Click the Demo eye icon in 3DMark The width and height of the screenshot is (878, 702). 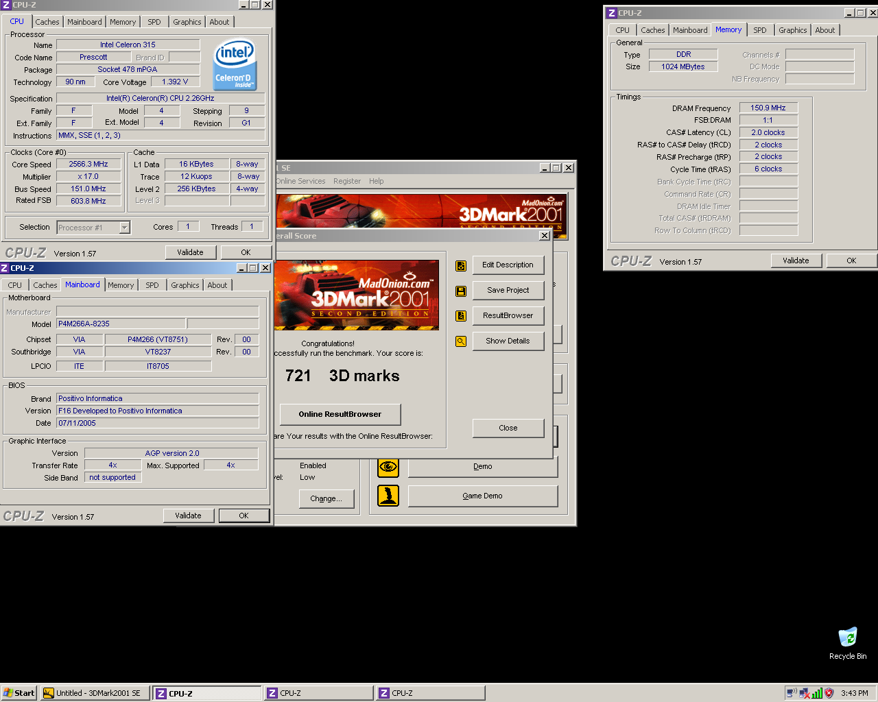point(388,467)
